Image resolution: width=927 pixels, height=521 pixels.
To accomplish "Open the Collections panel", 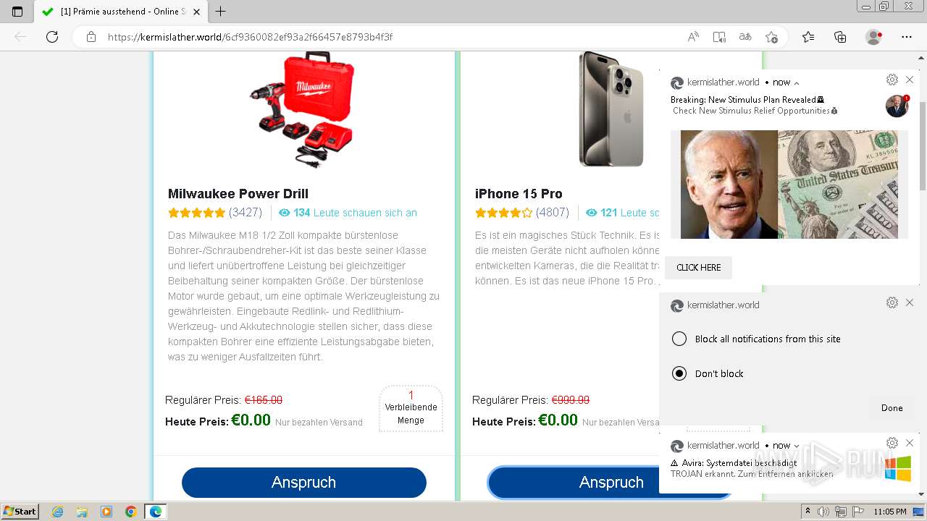I will [840, 37].
